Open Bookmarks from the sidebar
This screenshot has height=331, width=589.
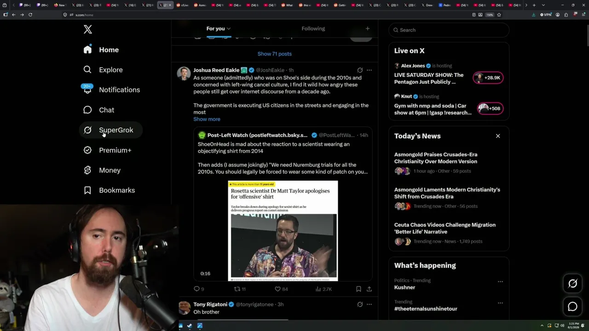click(x=109, y=190)
